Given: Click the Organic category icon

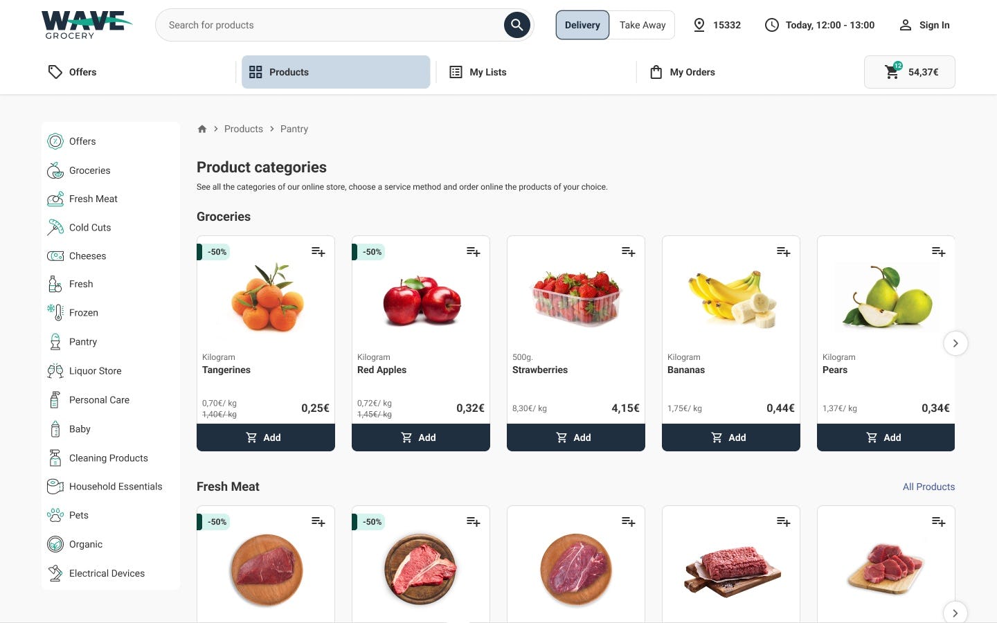Looking at the screenshot, I should click(55, 544).
